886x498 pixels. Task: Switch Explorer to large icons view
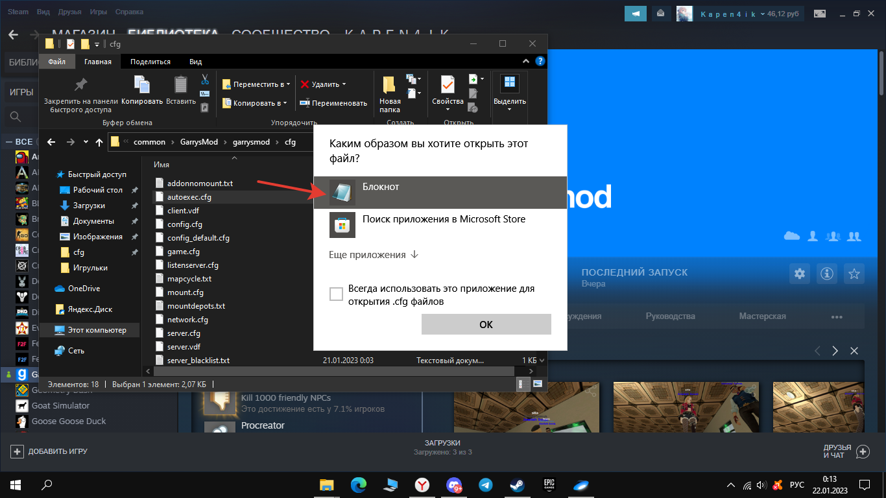tap(537, 384)
